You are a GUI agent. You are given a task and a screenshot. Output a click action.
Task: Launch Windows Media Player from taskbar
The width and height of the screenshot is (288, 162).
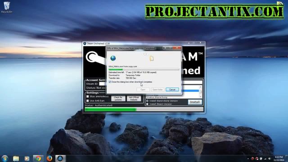[27, 158]
